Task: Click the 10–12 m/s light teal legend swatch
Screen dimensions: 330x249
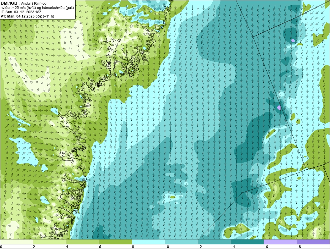Action: pos(181,242)
